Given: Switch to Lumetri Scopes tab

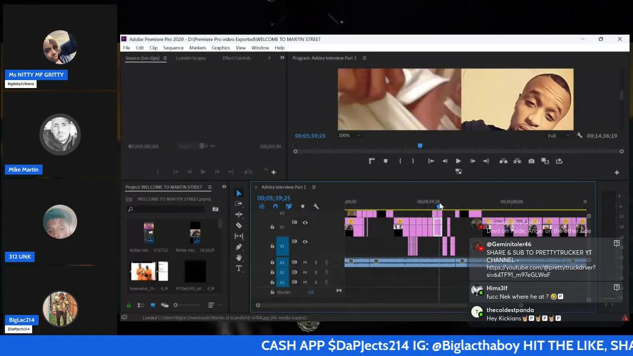Looking at the screenshot, I should 191,58.
